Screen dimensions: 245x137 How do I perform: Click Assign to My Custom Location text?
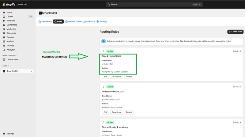click(115, 72)
